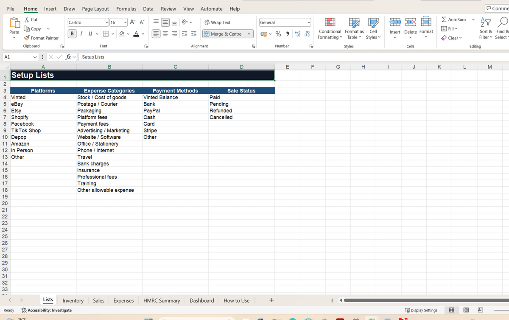This screenshot has width=509, height=320.
Task: Switch to Page Layout view icon
Action: tap(466, 310)
